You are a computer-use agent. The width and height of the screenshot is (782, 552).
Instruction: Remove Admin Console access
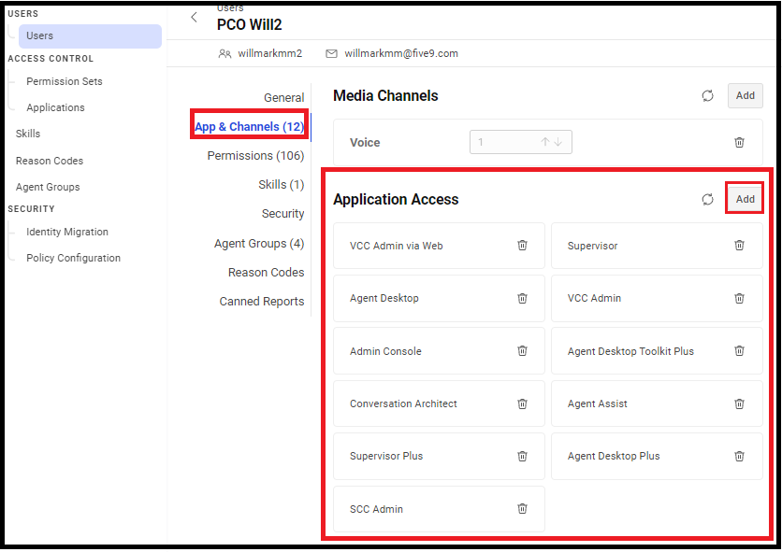pos(522,351)
